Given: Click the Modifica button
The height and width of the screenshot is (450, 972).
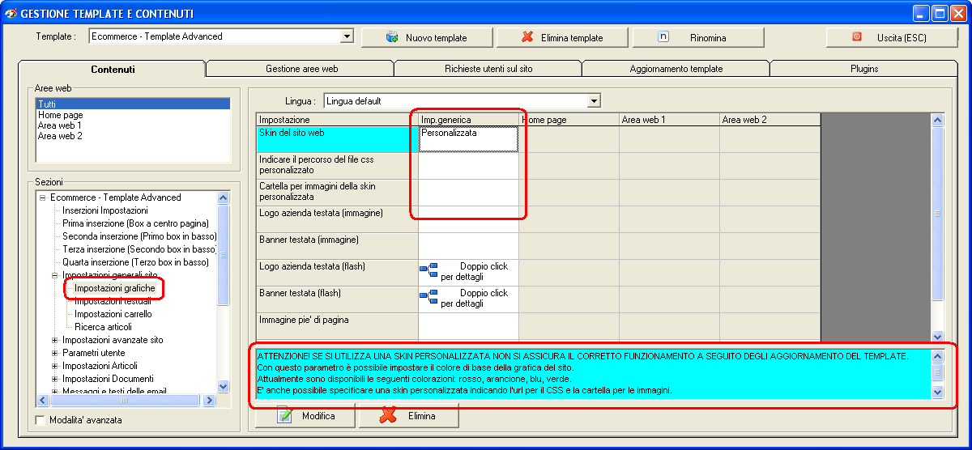Looking at the screenshot, I should [305, 416].
